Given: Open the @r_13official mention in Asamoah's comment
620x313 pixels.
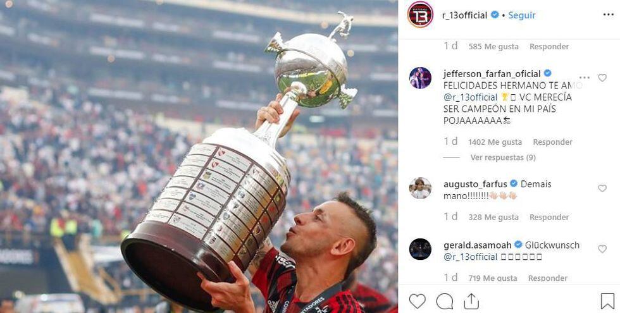Looking at the screenshot, I should click(x=471, y=257).
